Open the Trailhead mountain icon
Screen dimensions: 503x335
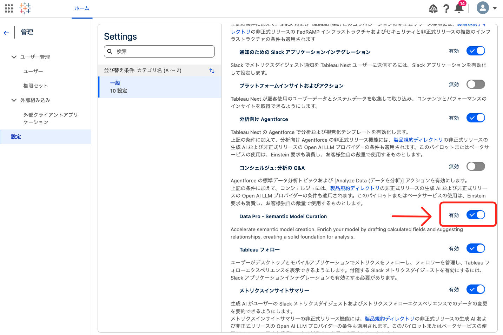coord(433,8)
